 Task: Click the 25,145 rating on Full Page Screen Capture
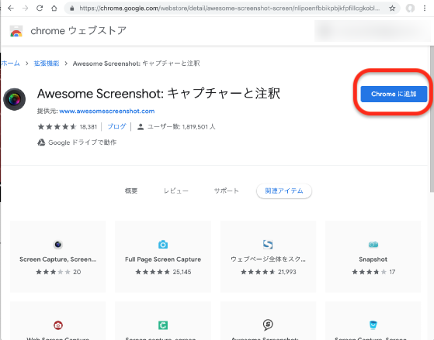pos(182,272)
